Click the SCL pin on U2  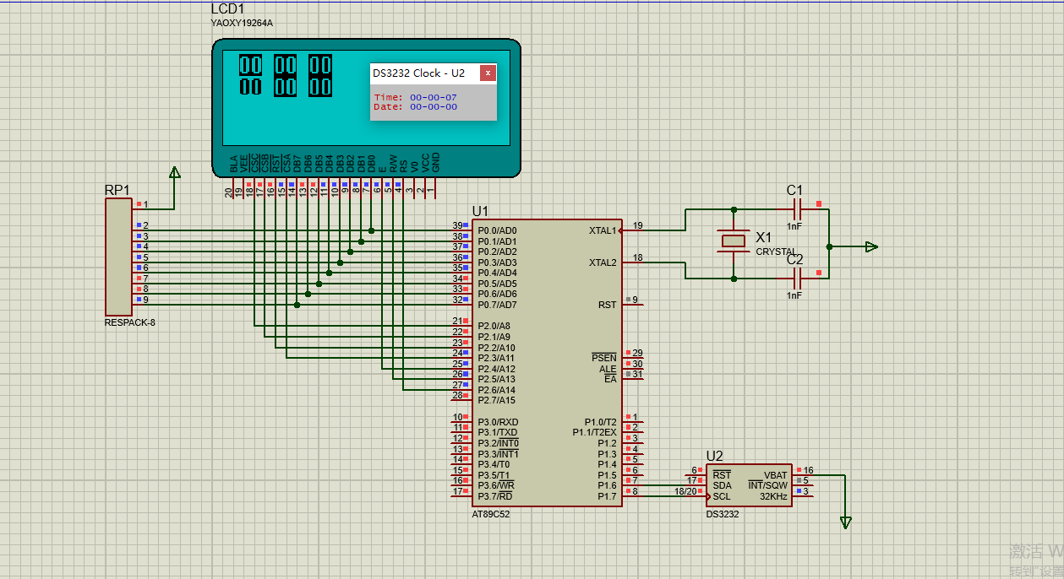(x=721, y=496)
